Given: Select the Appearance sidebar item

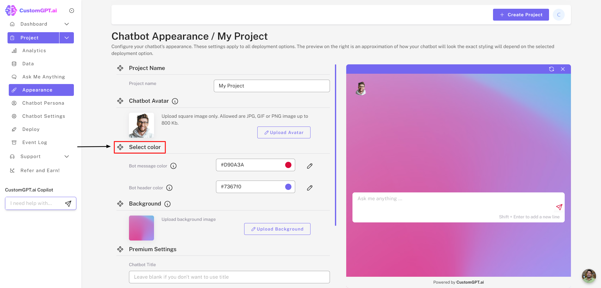Looking at the screenshot, I should [41, 90].
